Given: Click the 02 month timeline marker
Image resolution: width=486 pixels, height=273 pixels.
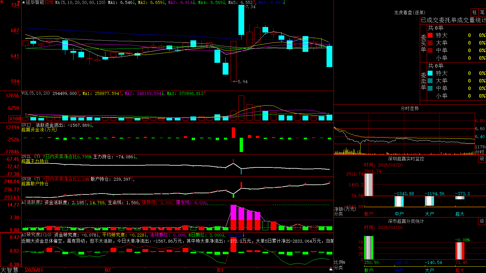Looking at the screenshot, I should click(x=108, y=270).
